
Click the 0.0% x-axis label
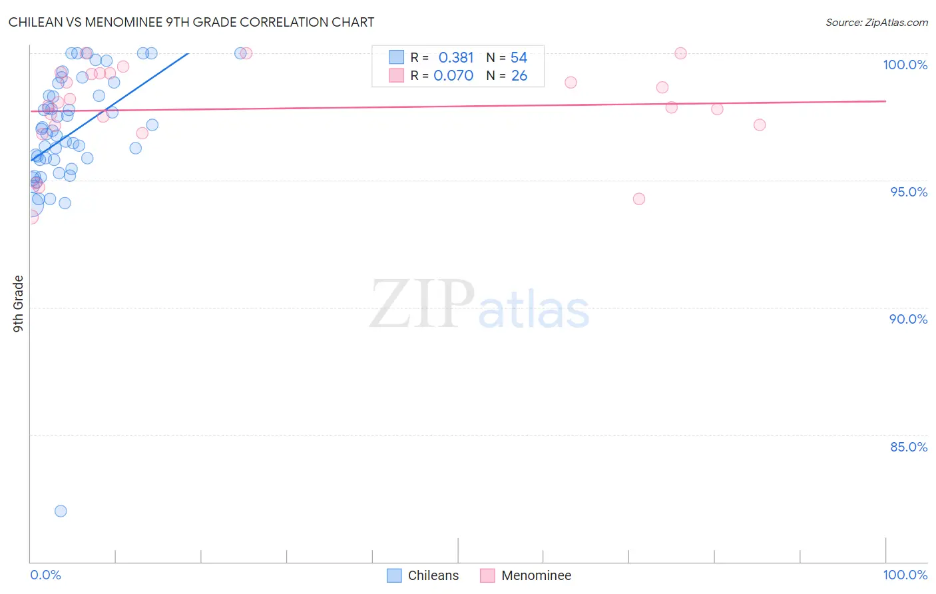tap(45, 575)
